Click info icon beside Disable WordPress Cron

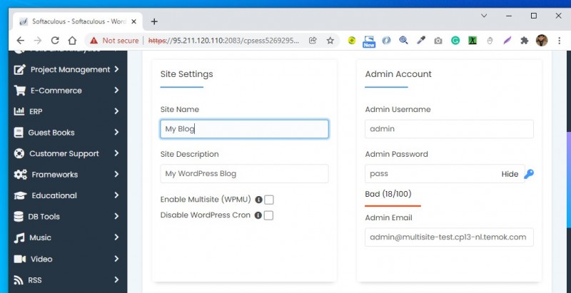click(258, 215)
